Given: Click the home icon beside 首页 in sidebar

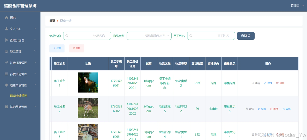Looking at the screenshot, I should (7, 17).
